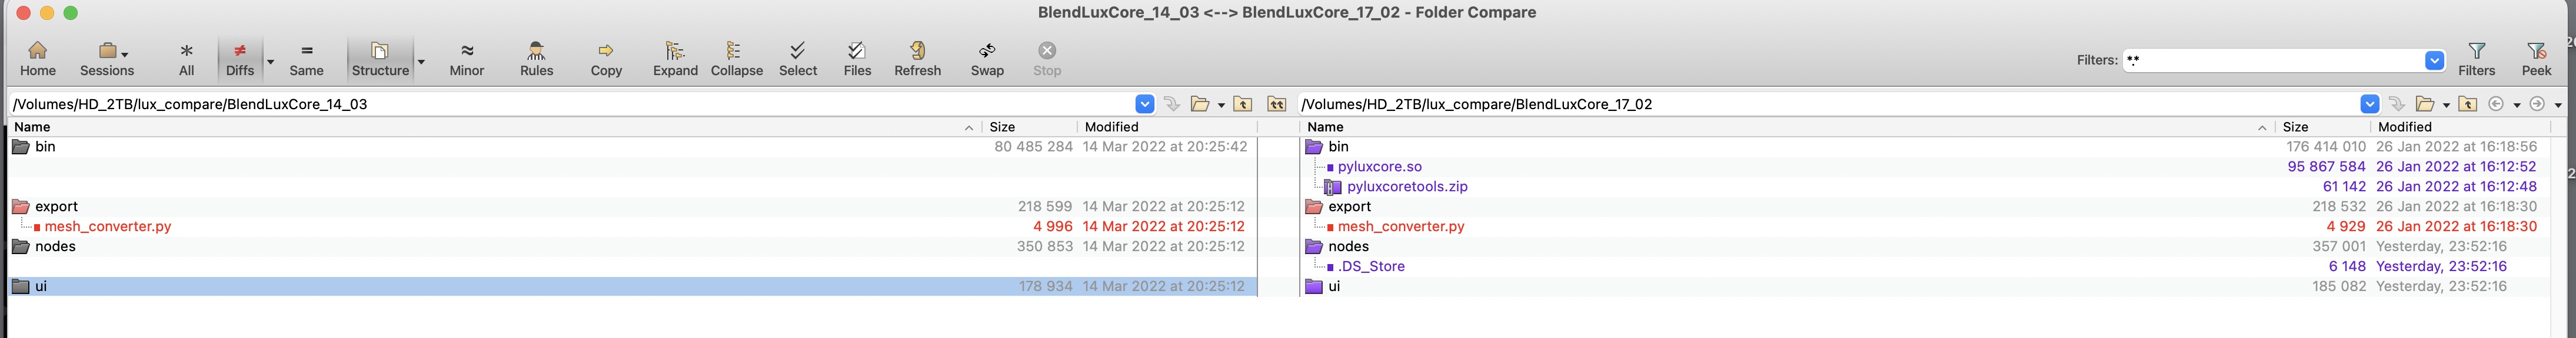The width and height of the screenshot is (2576, 338).
Task: Open the Diffs dropdown arrow
Action: [x=270, y=62]
